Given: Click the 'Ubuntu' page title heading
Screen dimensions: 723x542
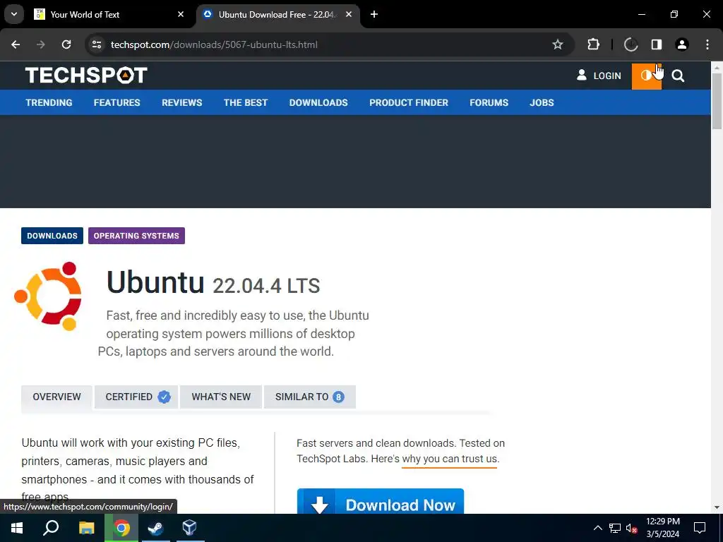Looking at the screenshot, I should pyautogui.click(x=155, y=282).
